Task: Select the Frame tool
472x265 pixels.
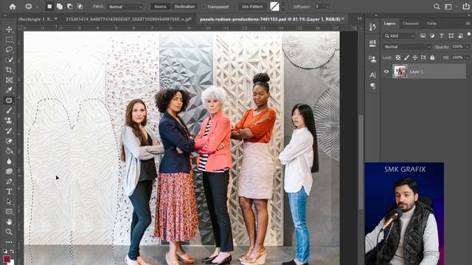Action: (9, 80)
